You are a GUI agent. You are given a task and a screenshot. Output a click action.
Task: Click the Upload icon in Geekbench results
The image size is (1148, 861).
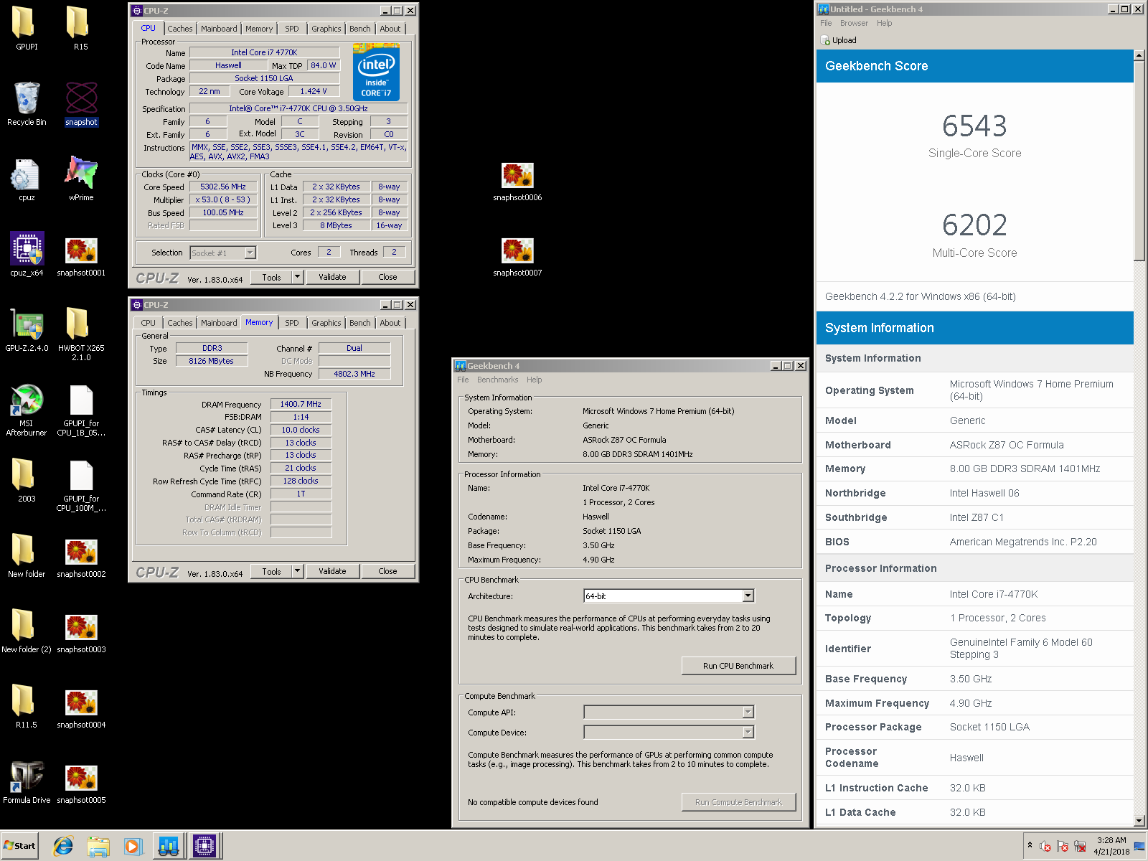click(825, 40)
